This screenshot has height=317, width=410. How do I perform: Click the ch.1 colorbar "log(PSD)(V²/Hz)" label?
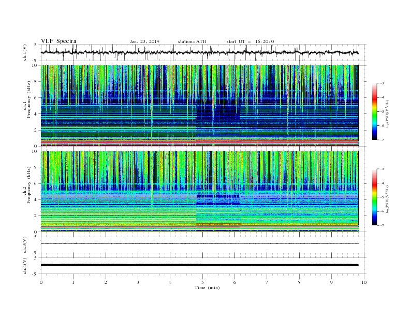tap(388, 113)
